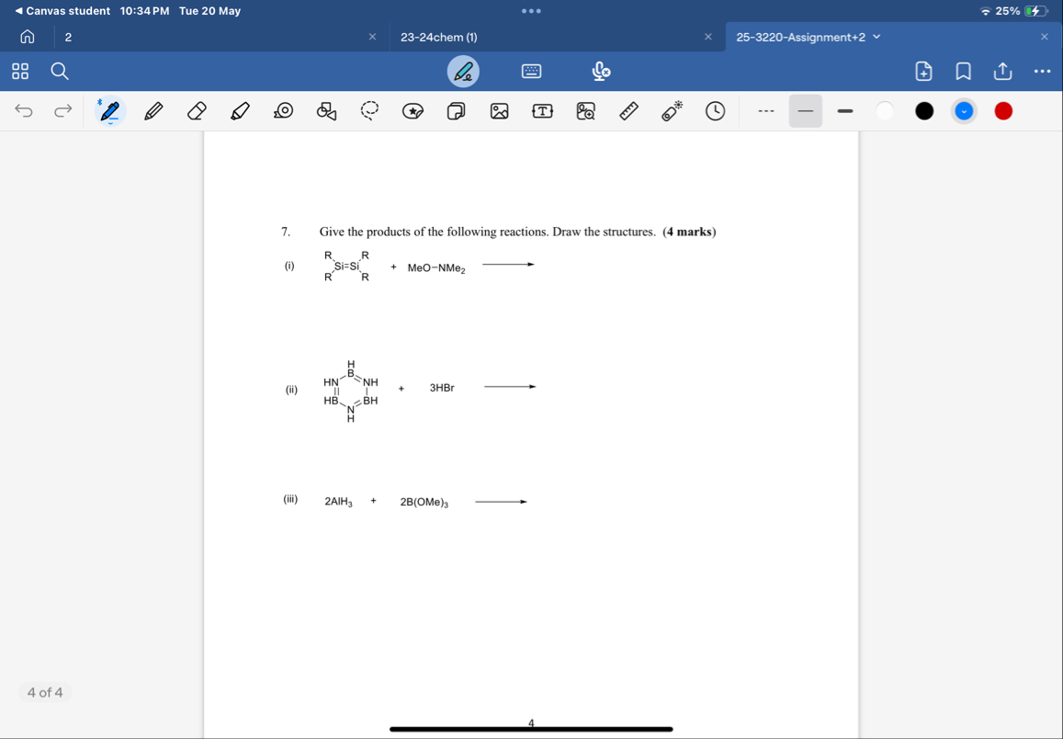This screenshot has width=1063, height=739.
Task: Select the red ink color
Action: pos(1003,110)
